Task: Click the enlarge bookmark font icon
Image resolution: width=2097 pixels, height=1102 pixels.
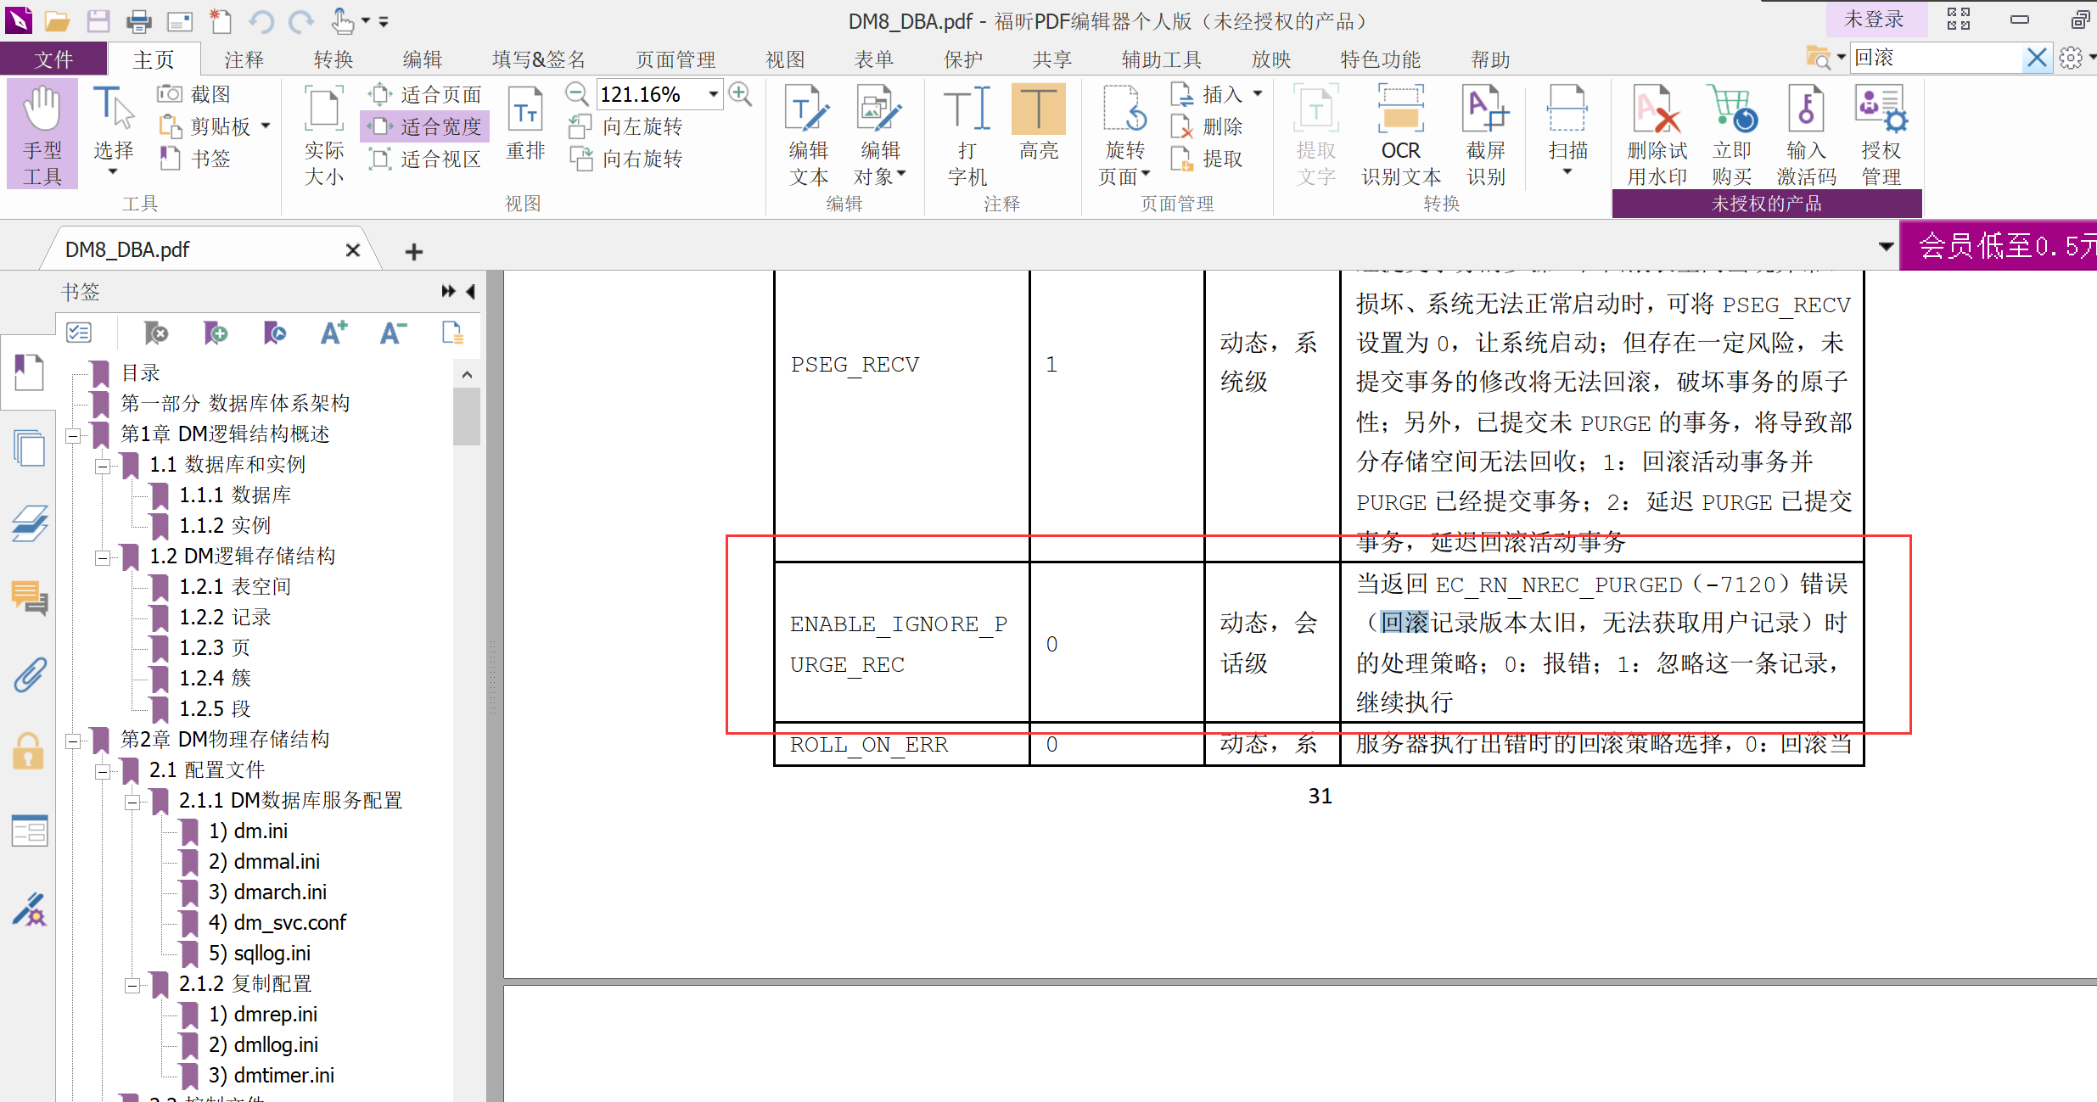Action: [334, 333]
